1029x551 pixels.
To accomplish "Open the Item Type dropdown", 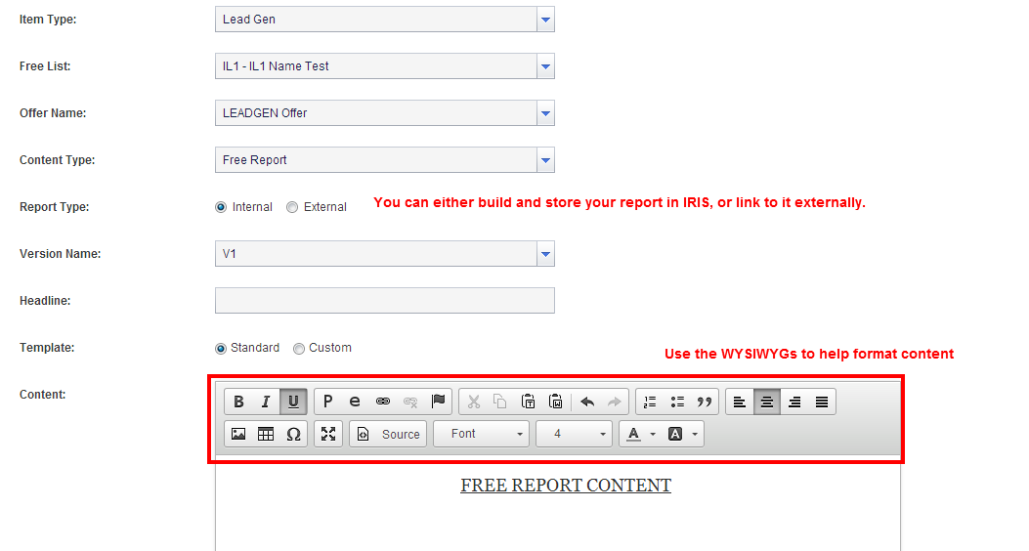I will pos(545,20).
